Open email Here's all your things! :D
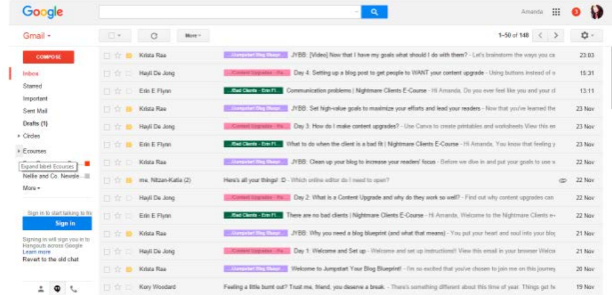 pos(350,180)
